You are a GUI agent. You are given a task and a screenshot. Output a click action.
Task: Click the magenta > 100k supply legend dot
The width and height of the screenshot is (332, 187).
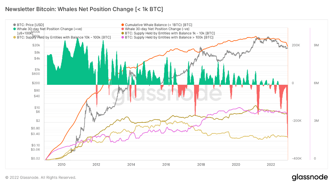pyautogui.click(x=123, y=37)
